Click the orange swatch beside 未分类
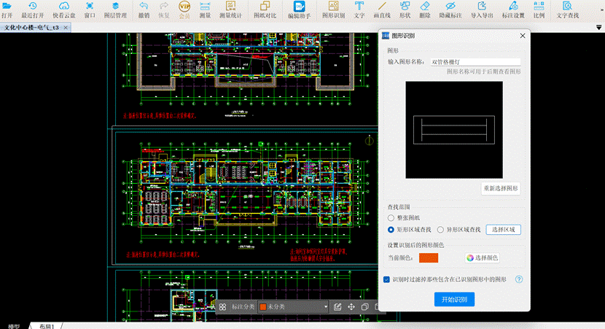The width and height of the screenshot is (605, 329). coord(263,306)
